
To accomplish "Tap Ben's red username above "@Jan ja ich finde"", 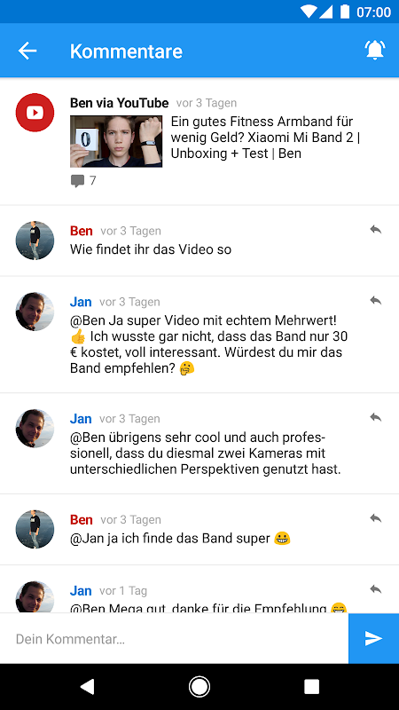I will pyautogui.click(x=82, y=520).
